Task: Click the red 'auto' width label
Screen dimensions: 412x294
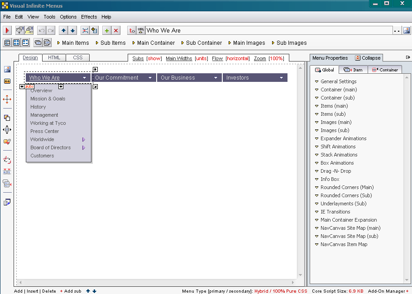Action: [29, 86]
